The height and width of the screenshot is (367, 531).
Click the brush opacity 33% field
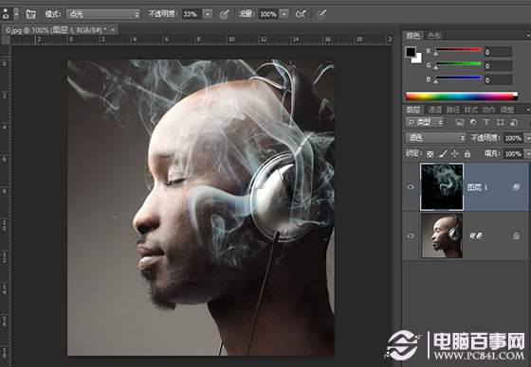[191, 14]
